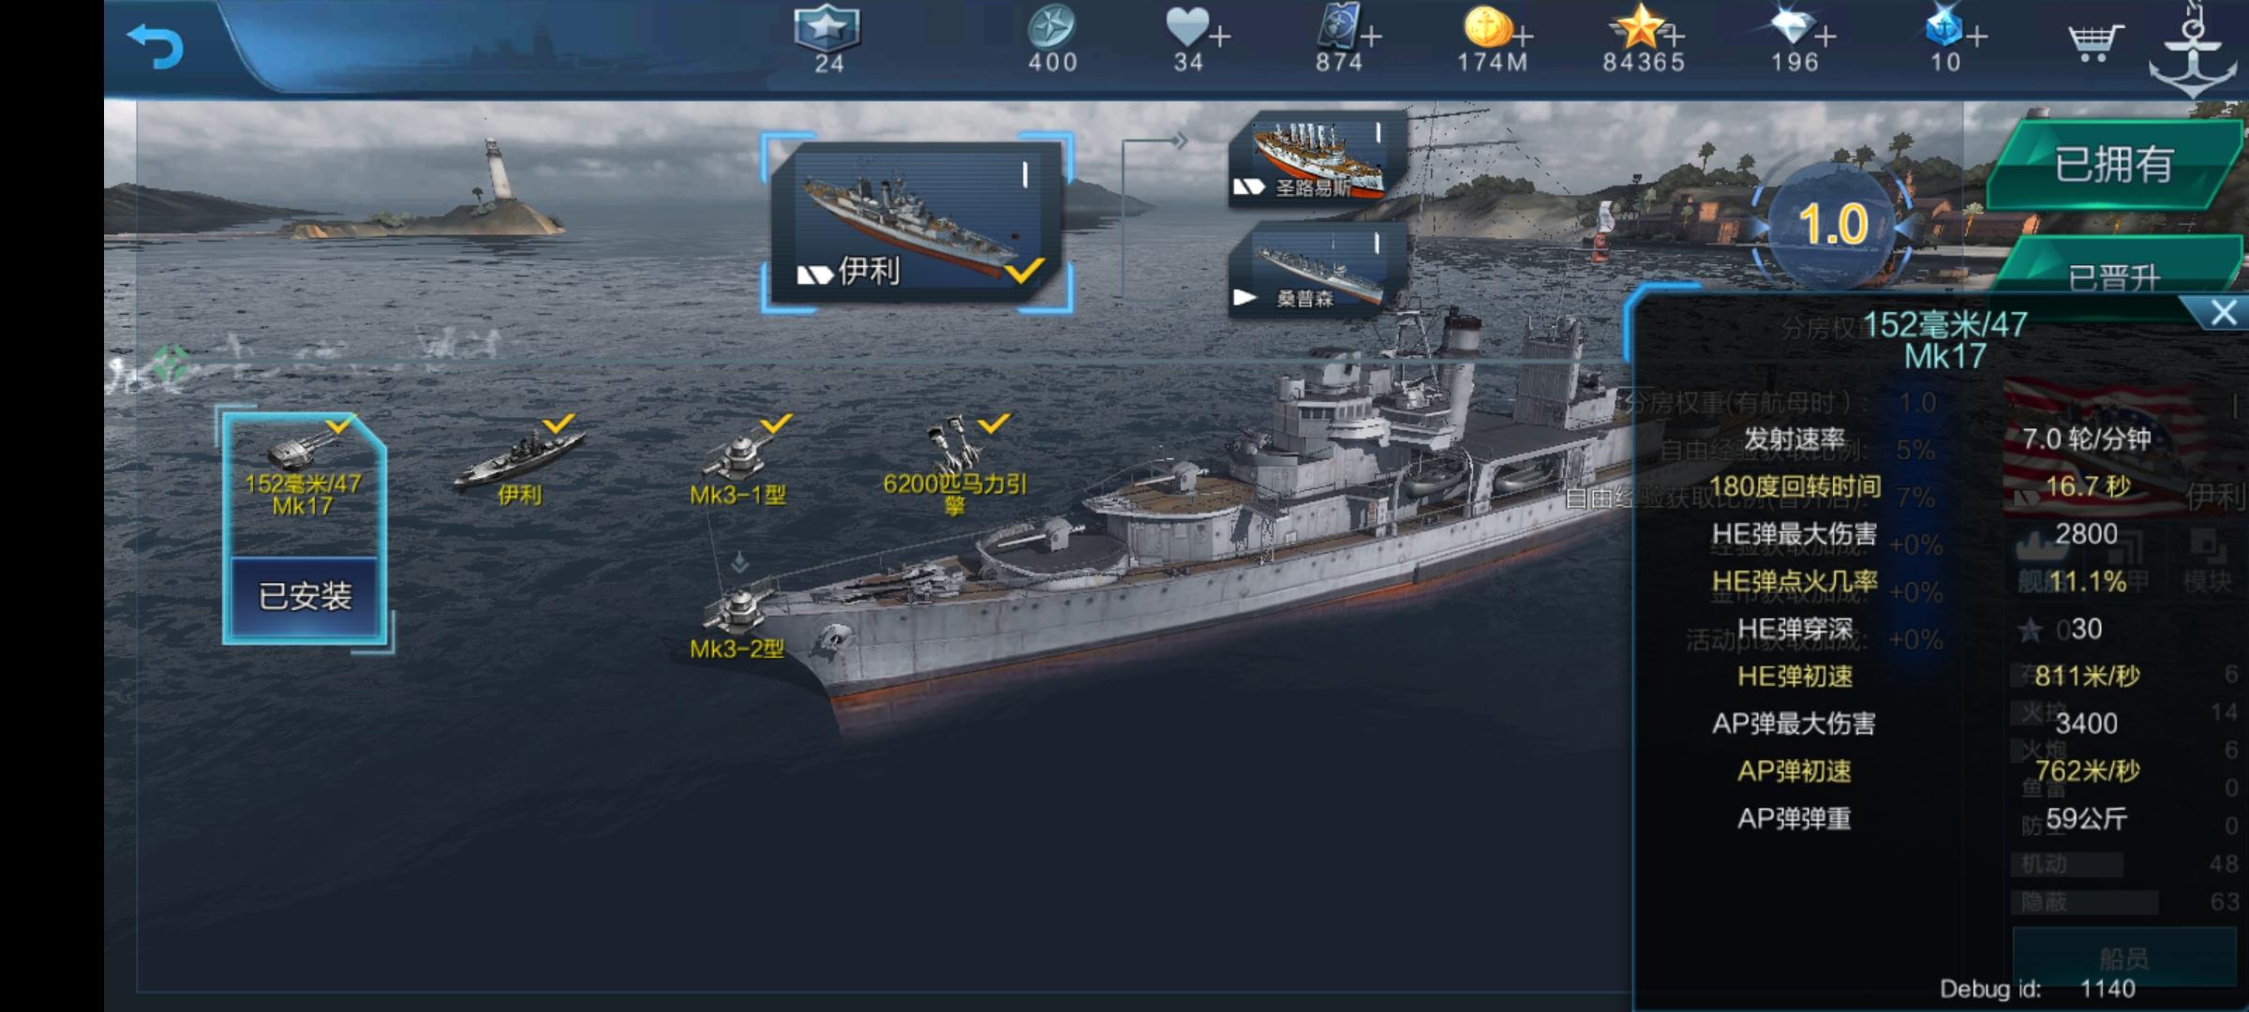Open the anchor menu icon
Viewport: 2249px width, 1012px height.
(x=2193, y=49)
